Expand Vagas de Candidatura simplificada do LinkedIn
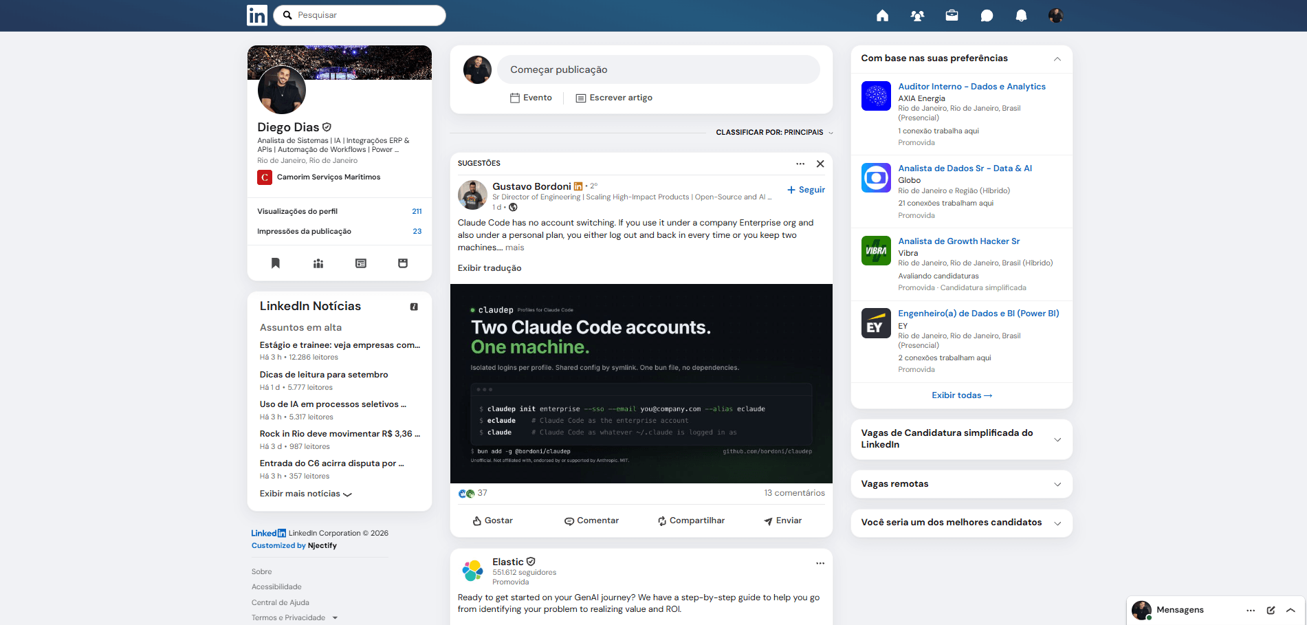This screenshot has height=625, width=1307. pos(1057,439)
